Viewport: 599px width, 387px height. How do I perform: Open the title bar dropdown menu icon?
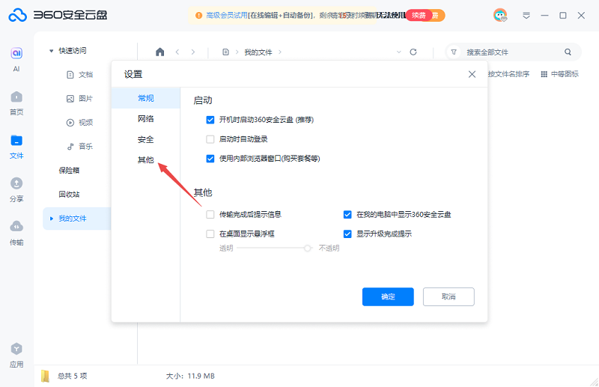pyautogui.click(x=526, y=15)
